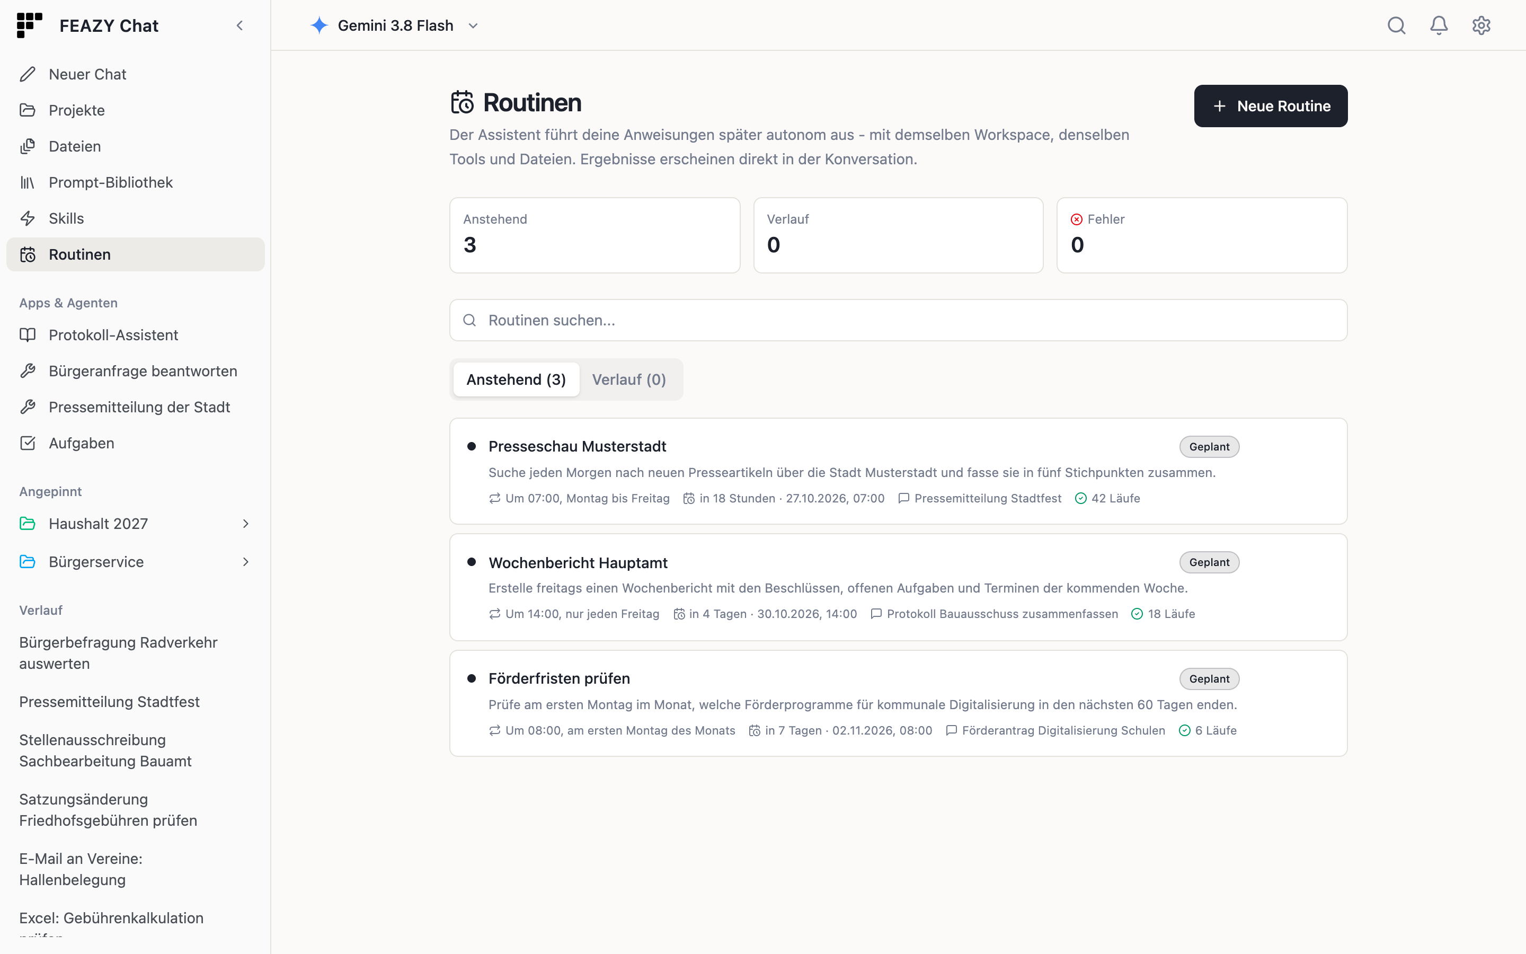This screenshot has height=954, width=1526.
Task: Open Pressemitteilung Stadtfest in sidebar Verlauf
Action: [x=109, y=702]
